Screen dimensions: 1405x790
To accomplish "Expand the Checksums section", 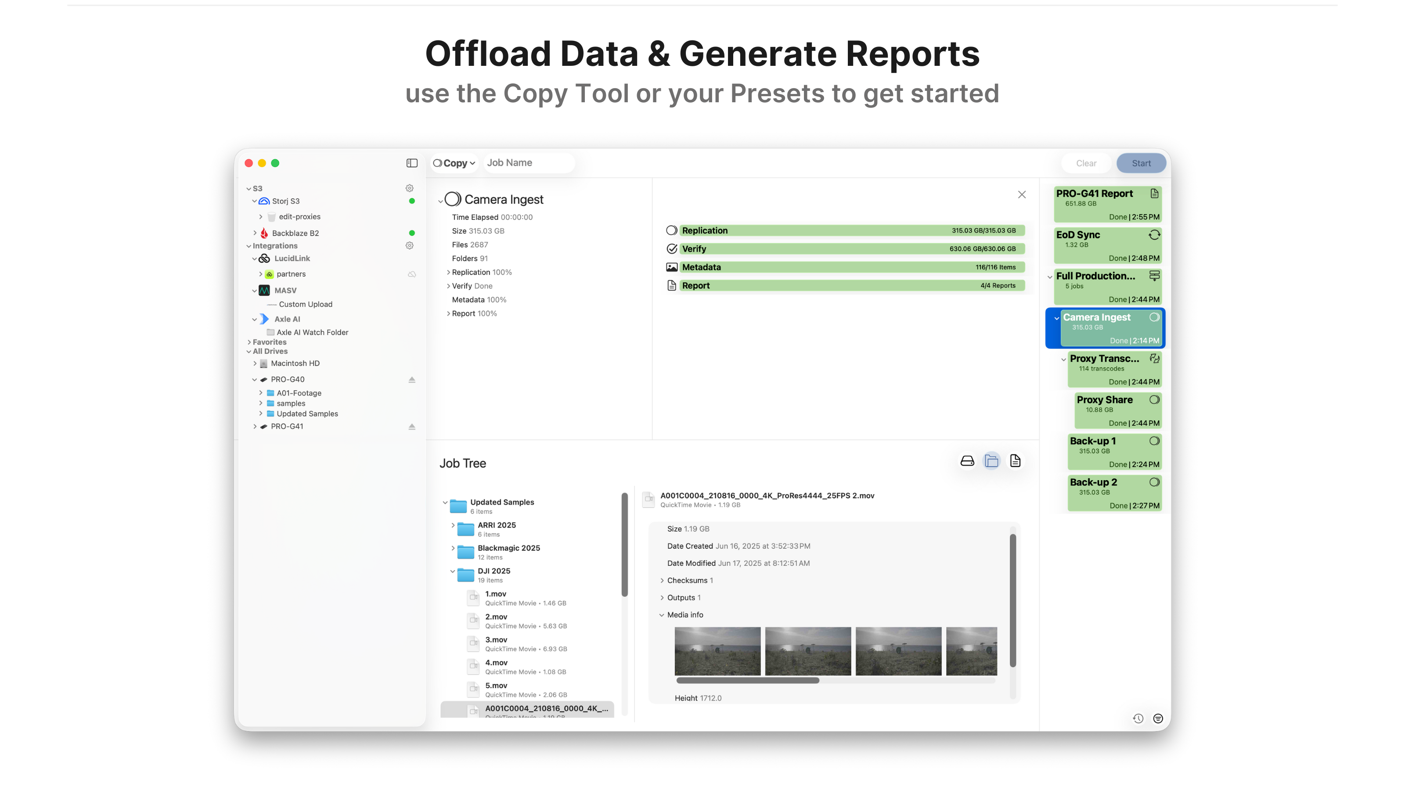I will point(662,581).
